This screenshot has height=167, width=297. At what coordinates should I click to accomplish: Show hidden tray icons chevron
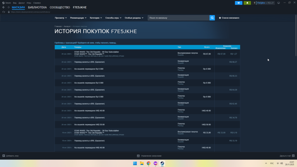coord(266,164)
